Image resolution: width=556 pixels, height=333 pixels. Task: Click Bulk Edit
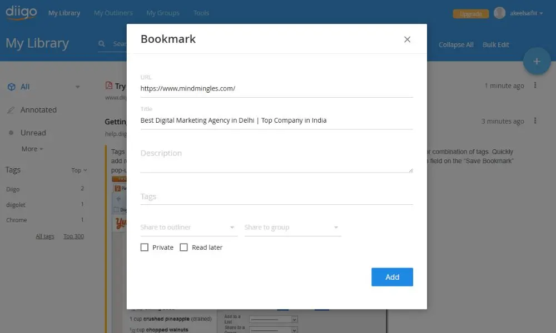496,45
